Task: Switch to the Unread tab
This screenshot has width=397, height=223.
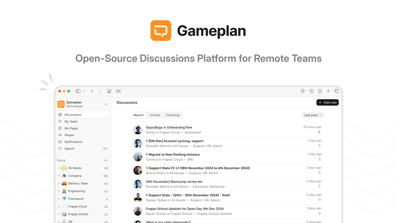Action: tap(155, 115)
